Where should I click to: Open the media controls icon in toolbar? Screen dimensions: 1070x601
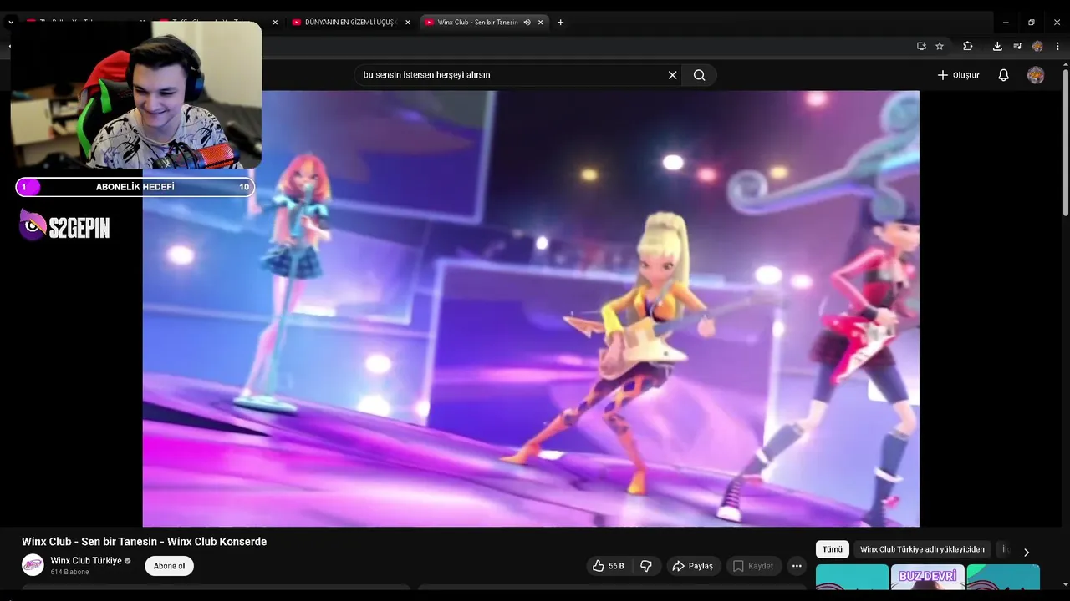(x=1017, y=47)
